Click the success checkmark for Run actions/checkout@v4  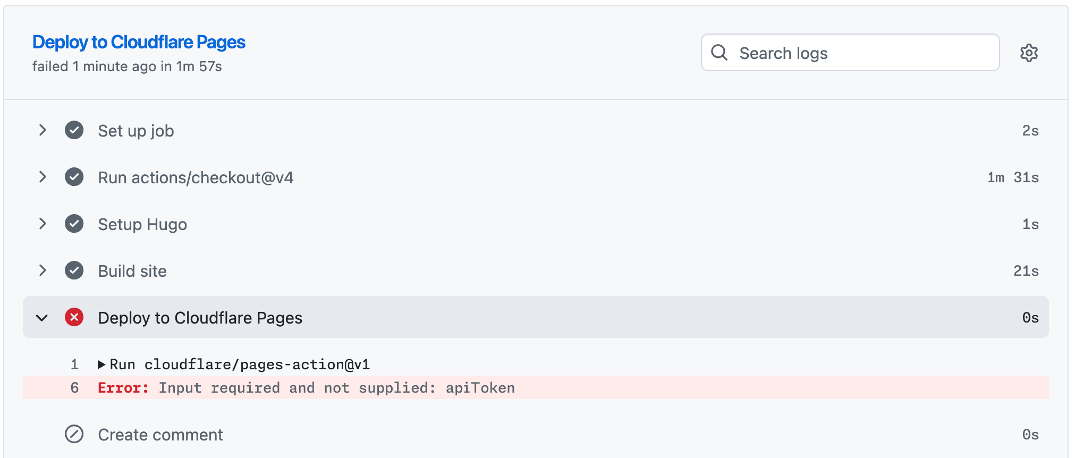(74, 177)
